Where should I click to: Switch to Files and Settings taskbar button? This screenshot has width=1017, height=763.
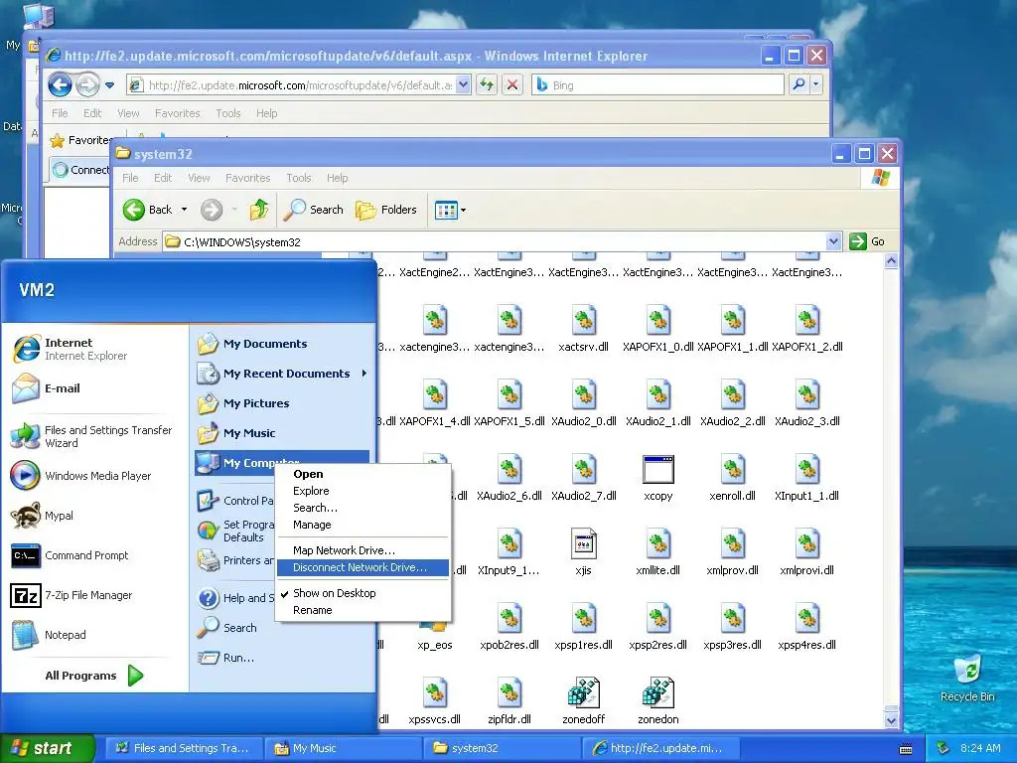(x=184, y=748)
